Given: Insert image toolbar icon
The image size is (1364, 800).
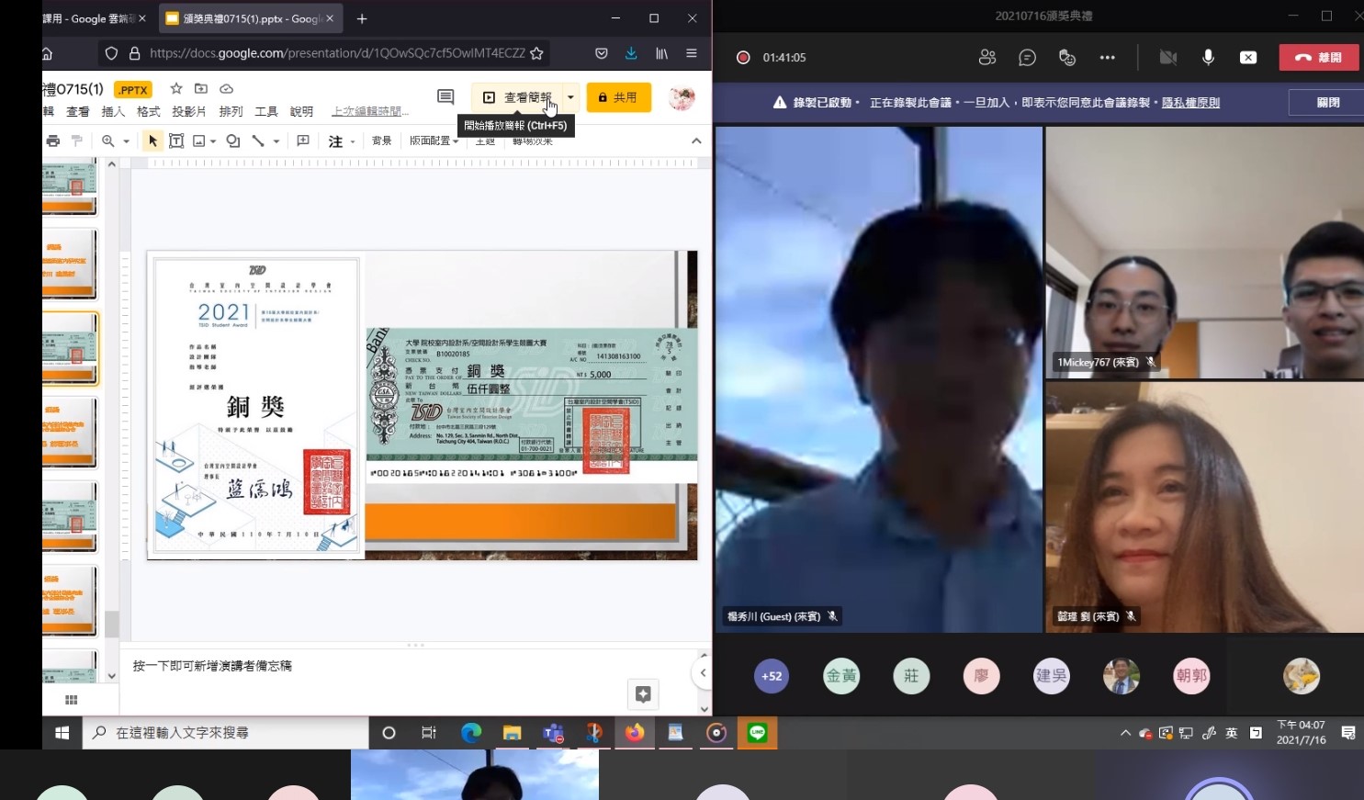Looking at the screenshot, I should (x=198, y=141).
